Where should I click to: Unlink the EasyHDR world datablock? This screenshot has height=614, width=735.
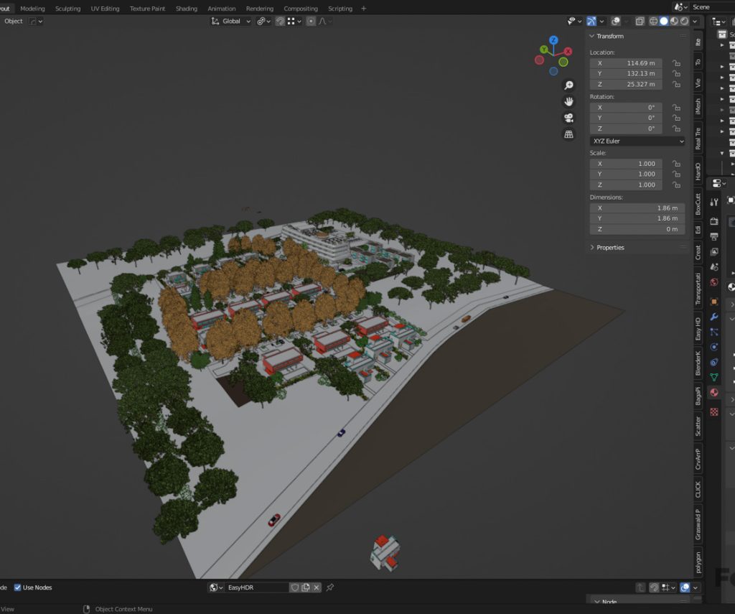[317, 587]
